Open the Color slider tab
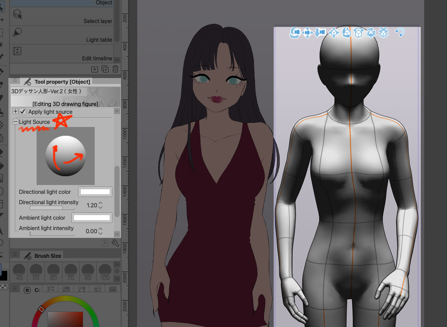Screen dimensions: 447x327 click(50, 289)
